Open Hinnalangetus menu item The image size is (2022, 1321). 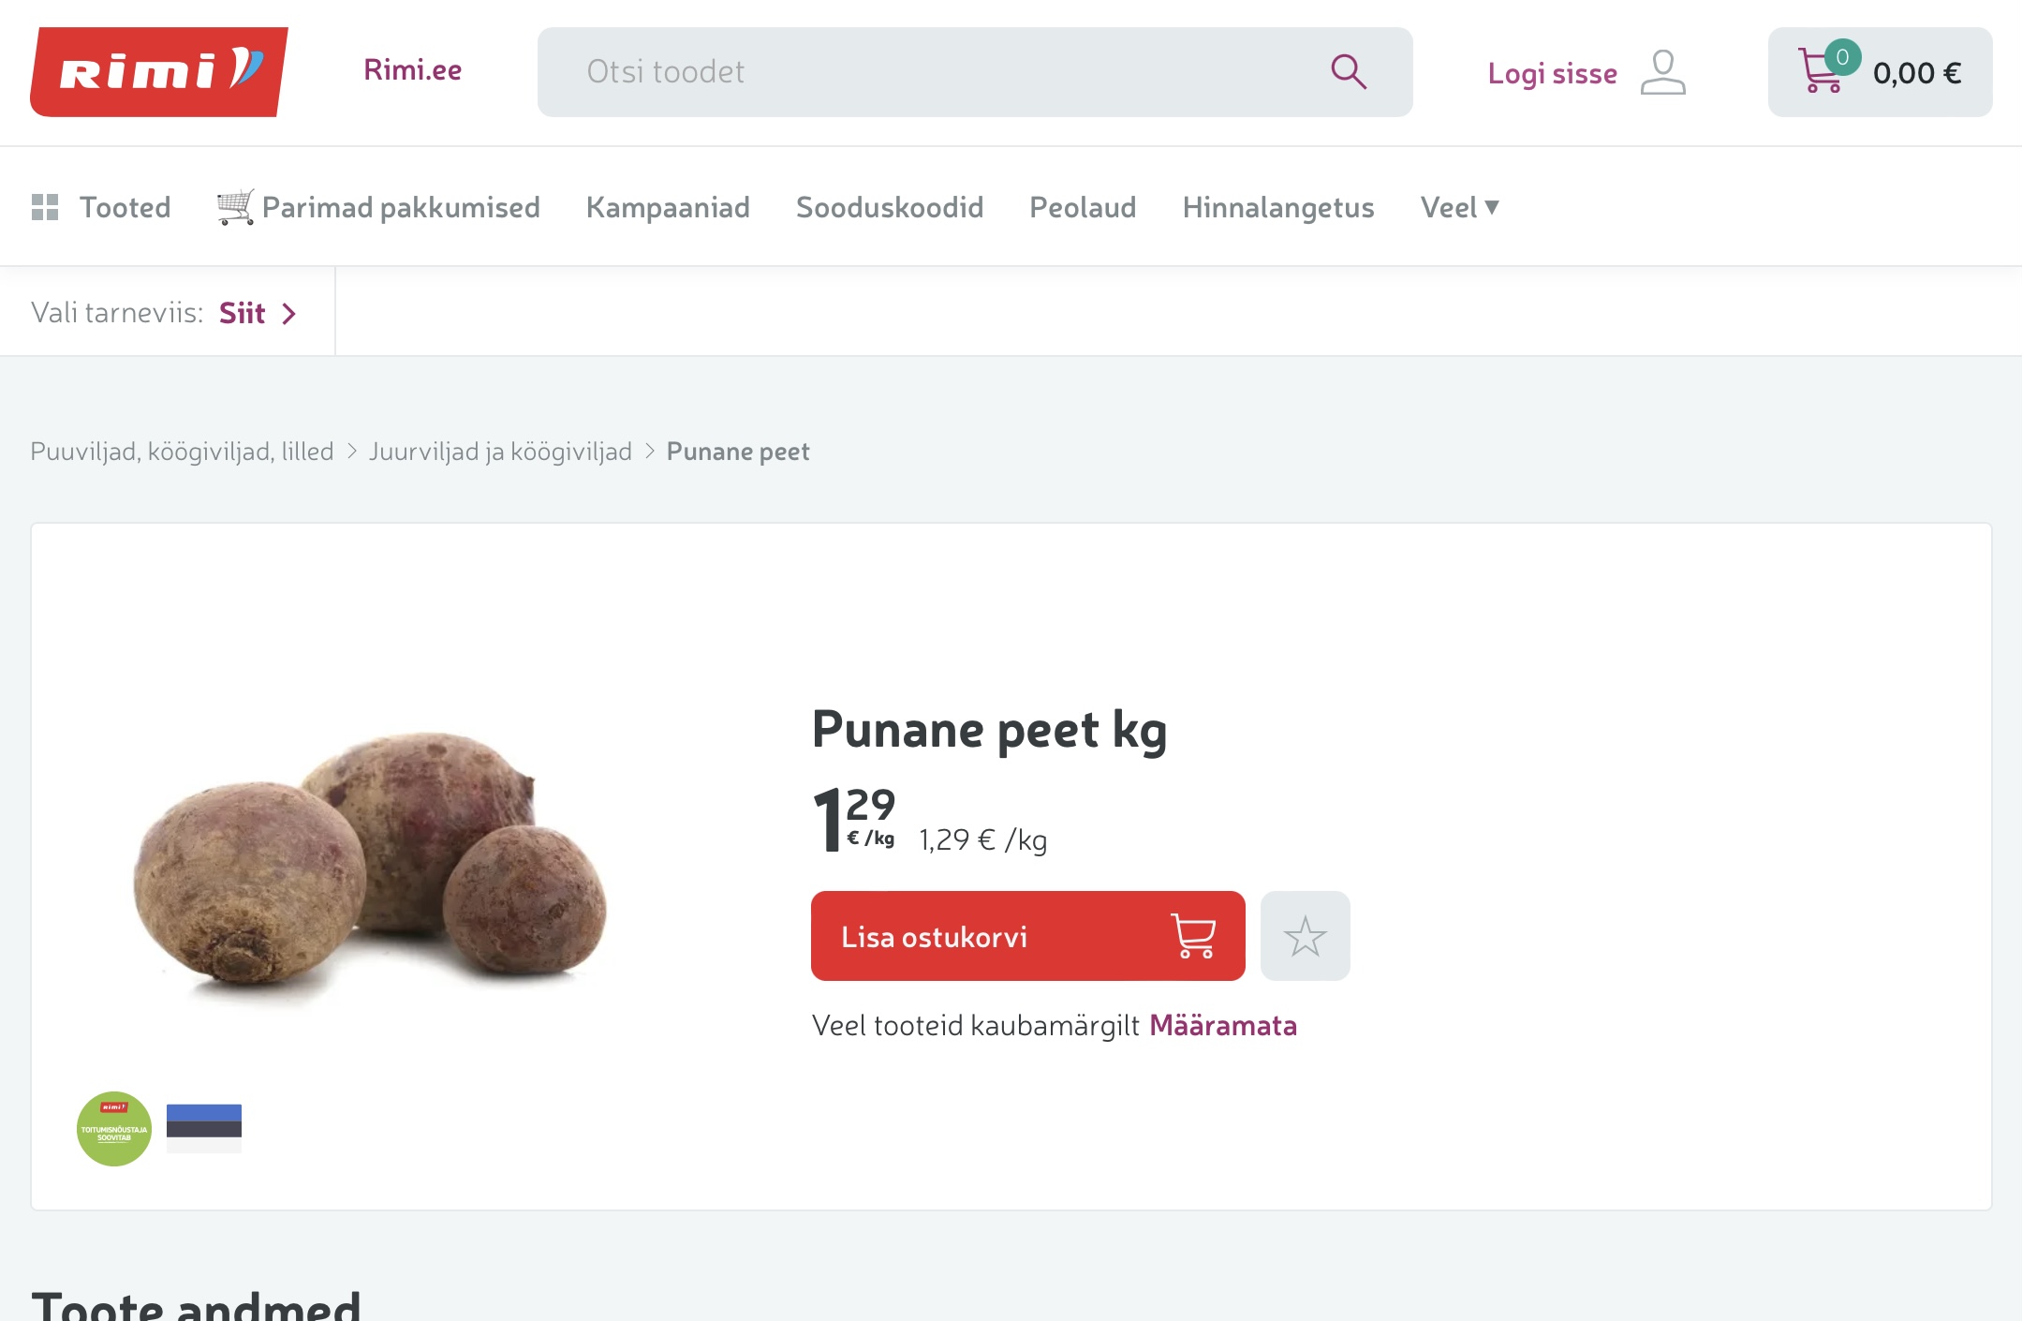click(x=1277, y=207)
